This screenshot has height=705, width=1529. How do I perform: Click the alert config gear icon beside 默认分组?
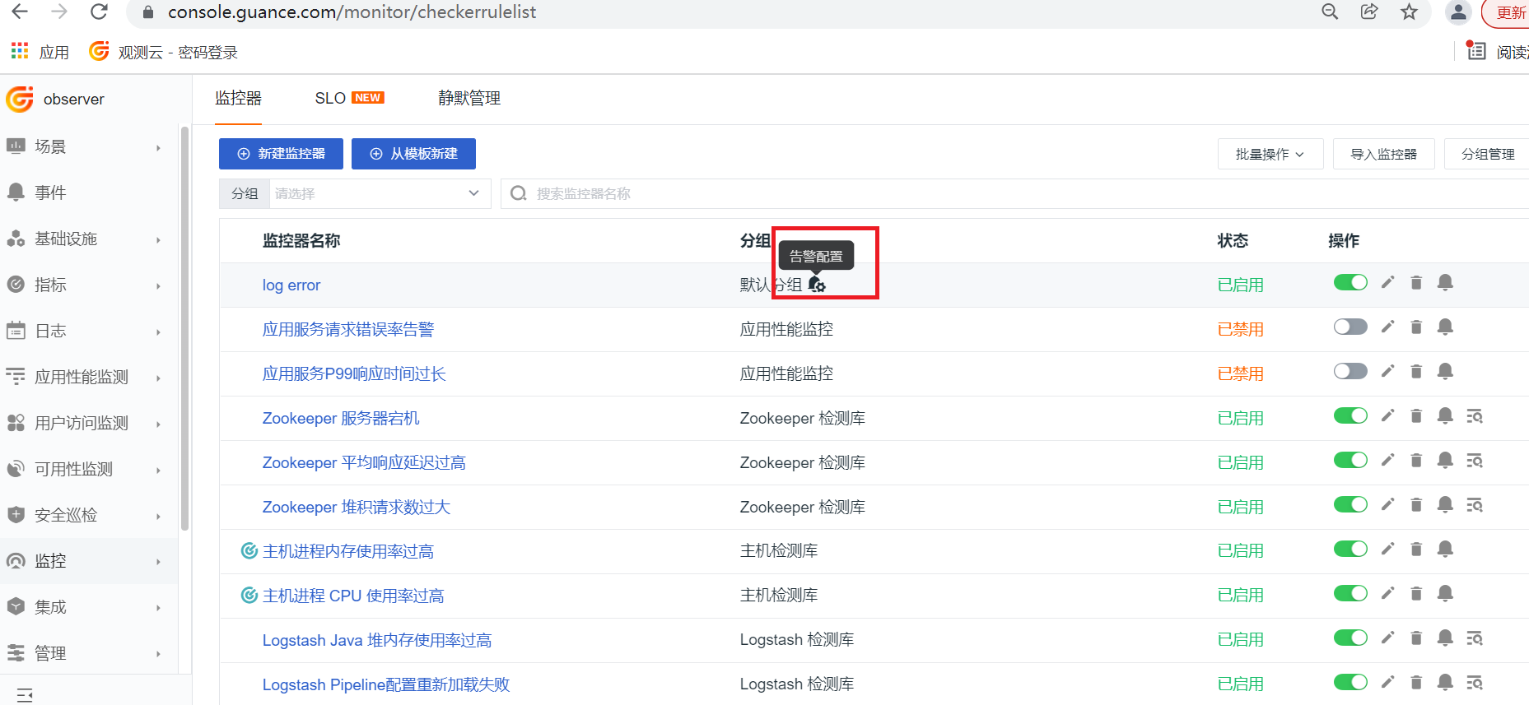[x=817, y=285]
